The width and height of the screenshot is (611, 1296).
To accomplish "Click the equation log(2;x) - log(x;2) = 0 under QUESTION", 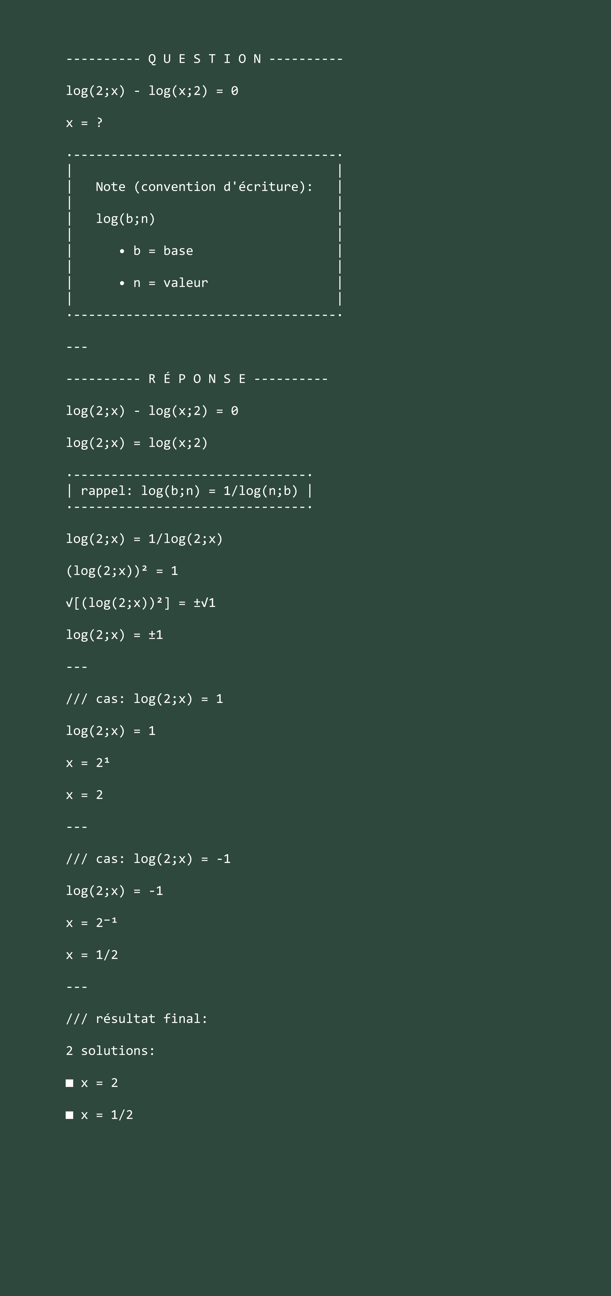I will 152,91.
